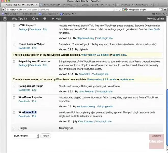Image resolution: width=168 pixels, height=153 pixels.
Task: View version 0.3 details link
Action: [95, 55]
